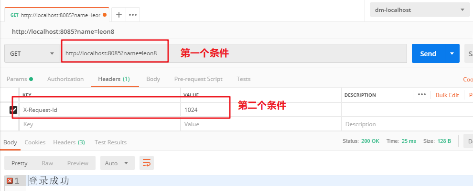Click the empty Value placeholder field
Screen dimensions: 473x191
[261, 124]
